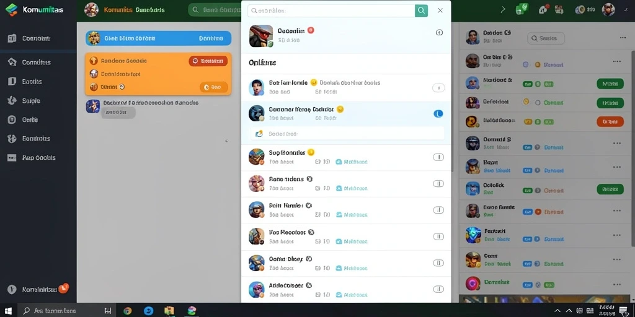The height and width of the screenshot is (317, 635).
Task: Click the search field at the top of the dialog
Action: coord(331,11)
